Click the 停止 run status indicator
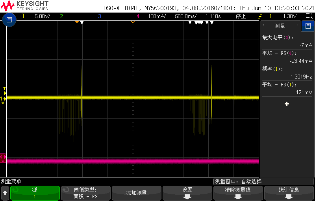 [241, 16]
